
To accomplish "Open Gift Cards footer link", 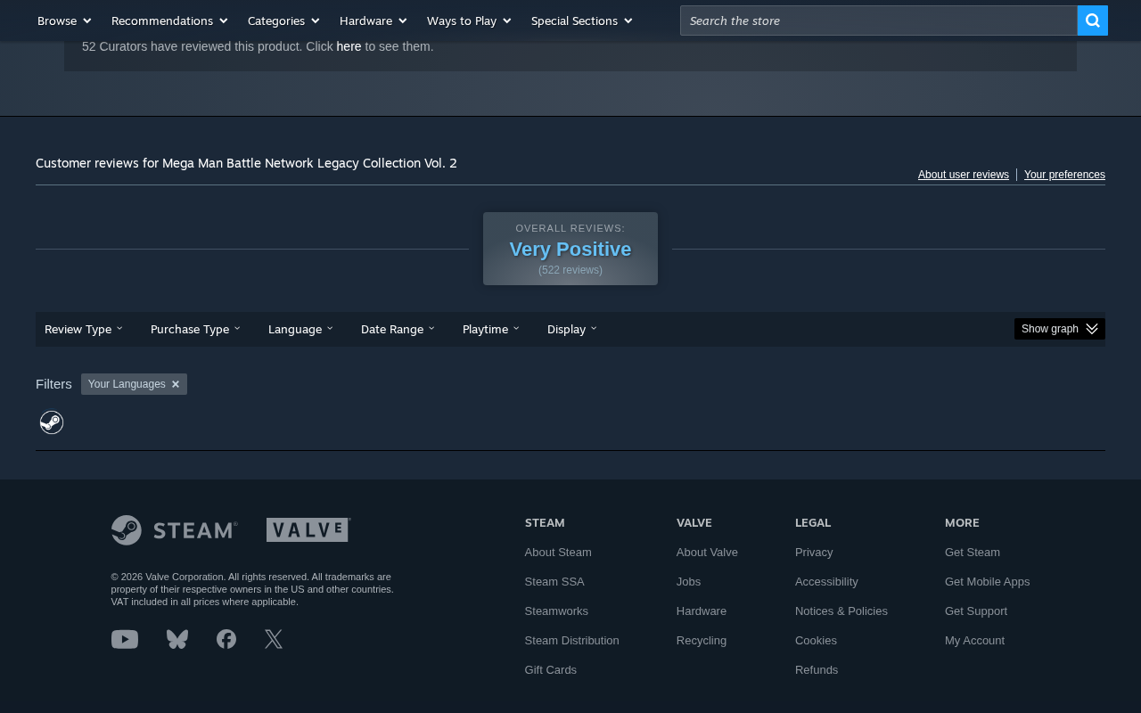I will tap(551, 670).
